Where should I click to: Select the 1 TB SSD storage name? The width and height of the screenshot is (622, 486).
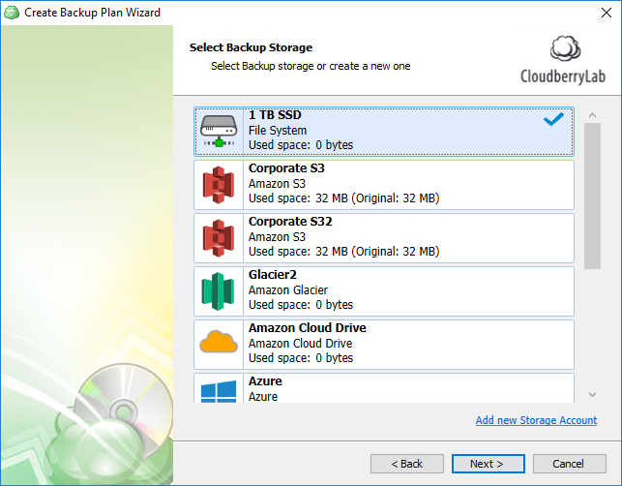click(275, 115)
